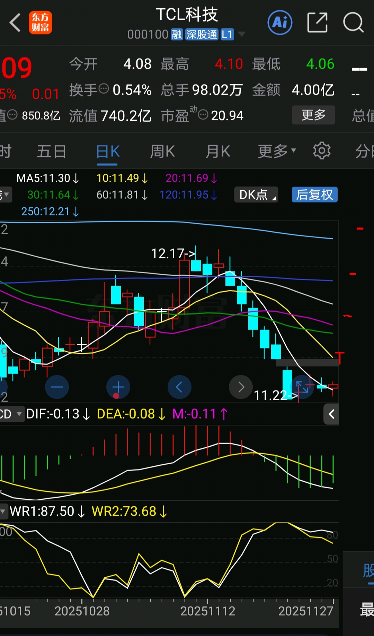Tap the 10:11.49 moving average value
Image resolution: width=374 pixels, height=636 pixels.
[x=122, y=178]
